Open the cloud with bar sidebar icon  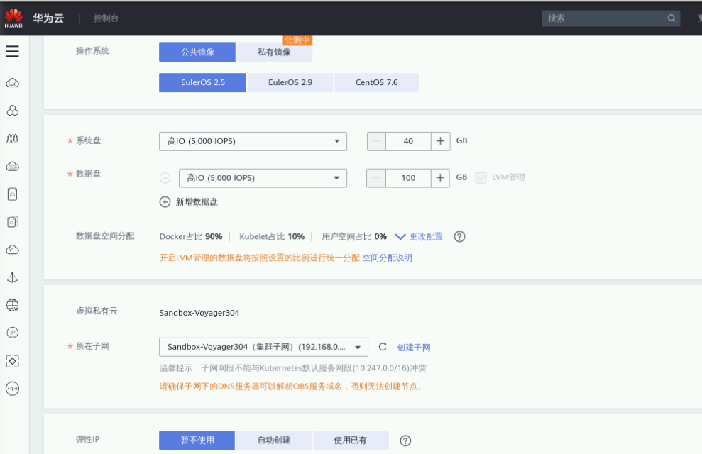(x=13, y=167)
